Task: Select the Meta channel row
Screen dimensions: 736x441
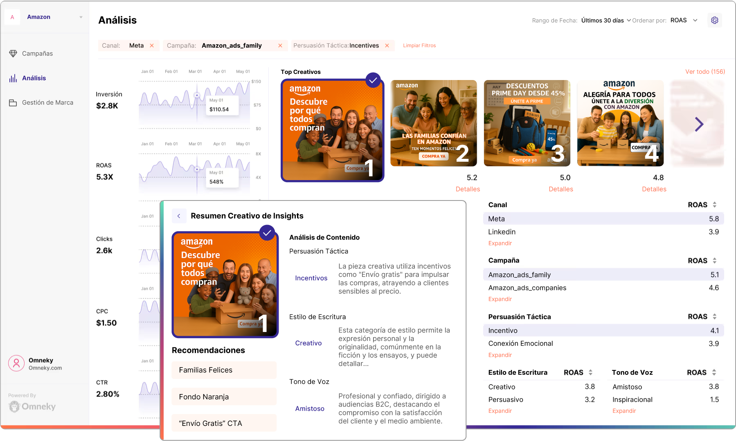Action: click(x=603, y=219)
